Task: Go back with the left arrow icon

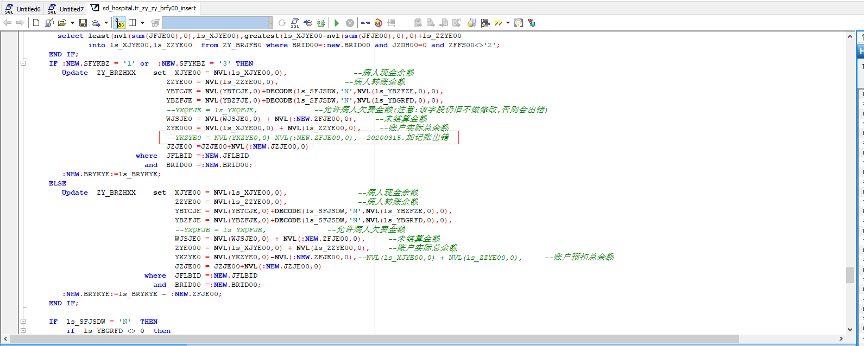Action: coord(8,23)
